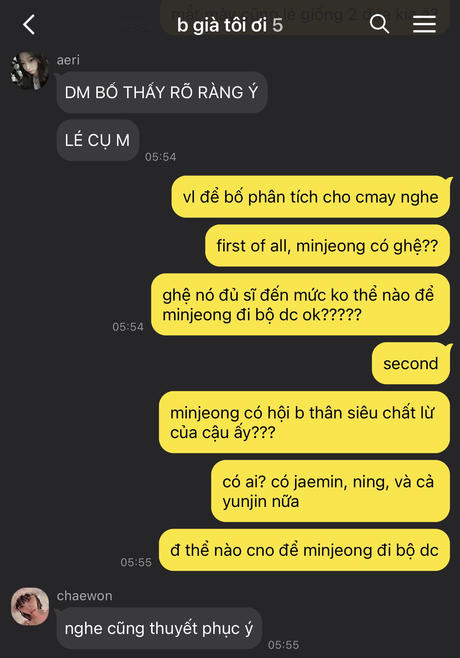Tap message about 'hội b thân siêu chất lừ'
This screenshot has width=460, height=658.
click(304, 422)
